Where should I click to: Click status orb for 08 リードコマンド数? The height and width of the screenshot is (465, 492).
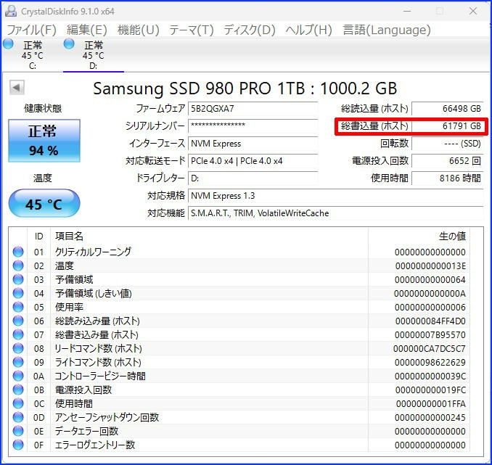pos(18,348)
